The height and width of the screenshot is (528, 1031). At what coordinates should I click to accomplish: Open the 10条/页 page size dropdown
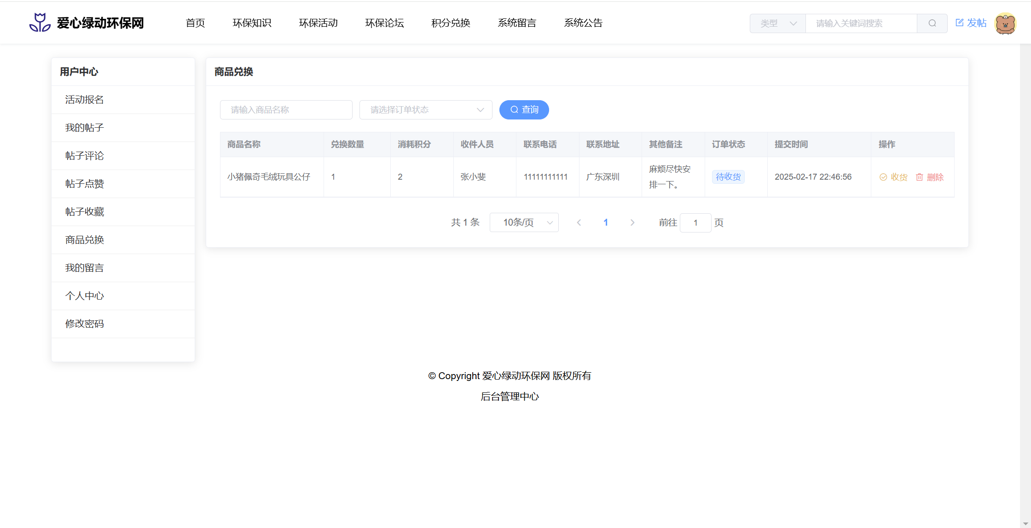524,223
